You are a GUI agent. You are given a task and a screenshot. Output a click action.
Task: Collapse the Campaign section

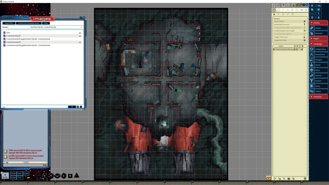(318, 44)
